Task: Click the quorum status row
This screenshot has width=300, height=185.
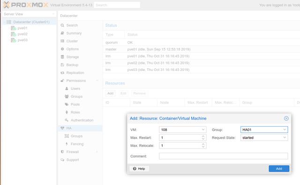Action: (x=201, y=43)
